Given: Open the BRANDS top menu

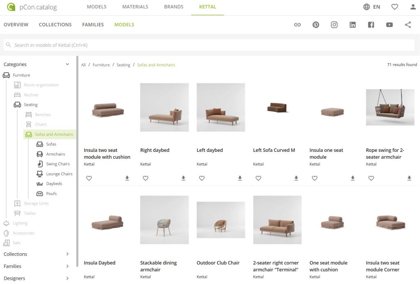Looking at the screenshot, I should [173, 7].
